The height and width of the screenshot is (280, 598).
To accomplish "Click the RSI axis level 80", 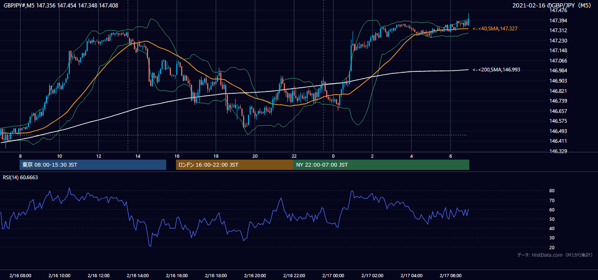I will [x=552, y=191].
